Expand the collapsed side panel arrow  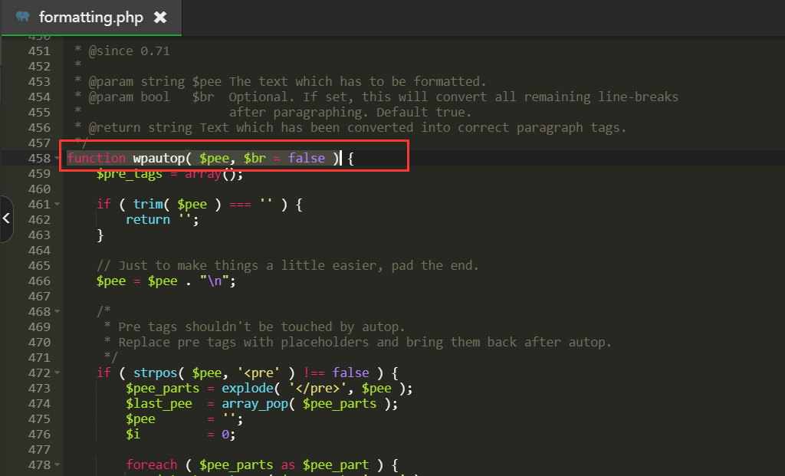pos(6,218)
